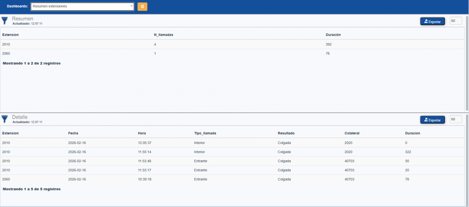This screenshot has height=207, width=469.
Task: Open extension 2060 in the Resumen table
Action: tap(6, 53)
